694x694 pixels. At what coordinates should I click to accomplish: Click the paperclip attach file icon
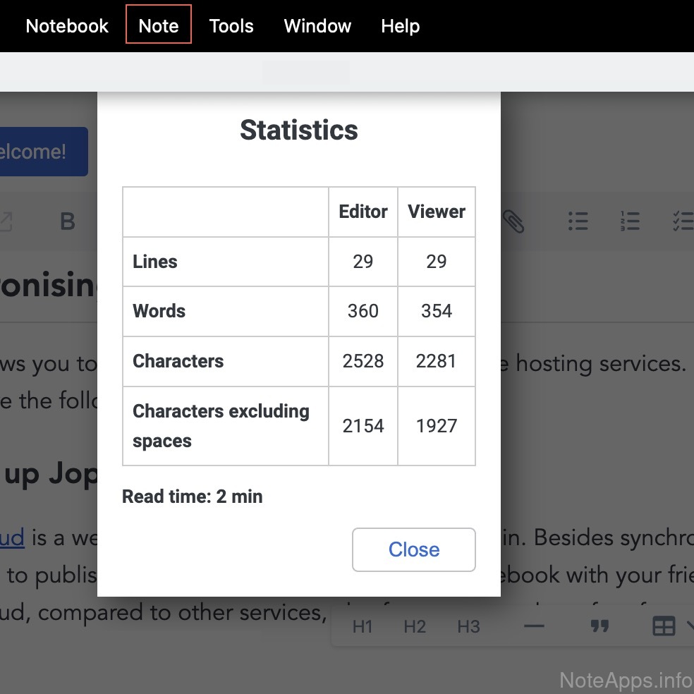[x=514, y=221]
